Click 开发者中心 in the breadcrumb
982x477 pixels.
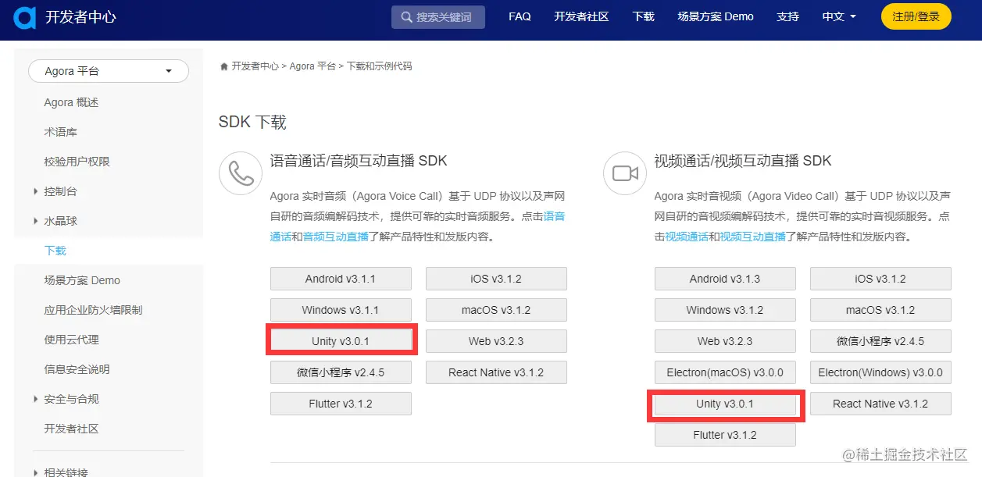(255, 66)
